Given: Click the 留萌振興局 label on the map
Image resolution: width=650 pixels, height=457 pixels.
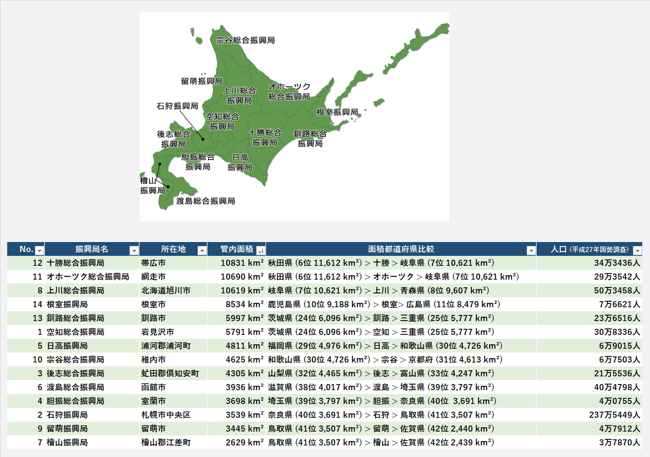Looking at the screenshot, I should (201, 81).
